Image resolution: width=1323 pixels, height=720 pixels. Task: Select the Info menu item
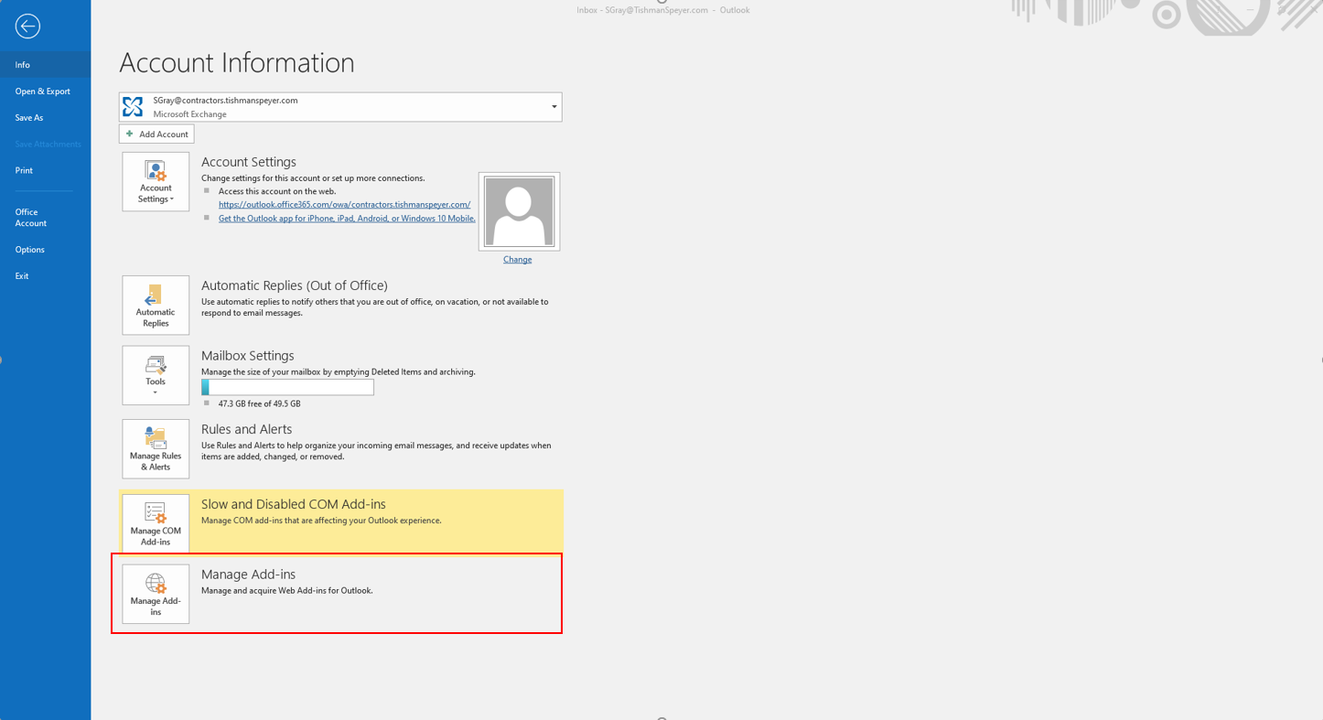[23, 65]
